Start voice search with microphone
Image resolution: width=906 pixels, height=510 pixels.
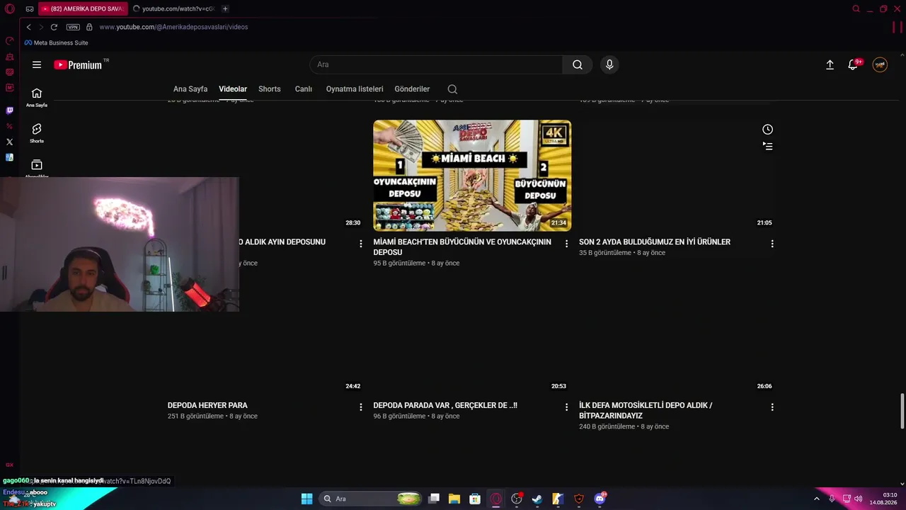tap(609, 64)
